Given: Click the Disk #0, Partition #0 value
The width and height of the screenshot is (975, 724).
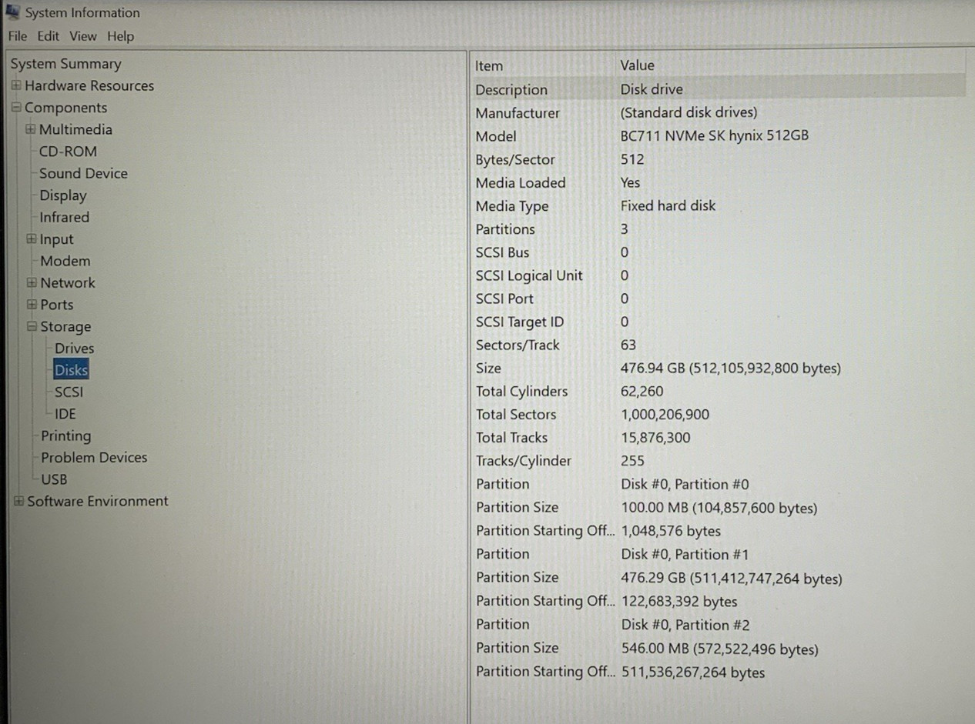Looking at the screenshot, I should coord(685,485).
